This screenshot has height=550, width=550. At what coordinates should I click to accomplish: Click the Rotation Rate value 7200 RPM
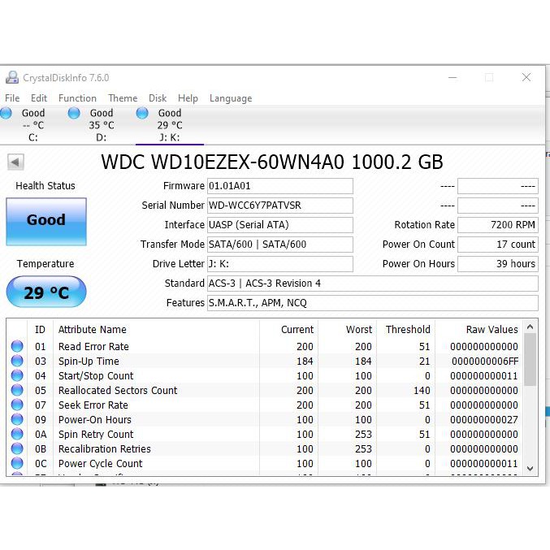click(x=498, y=225)
